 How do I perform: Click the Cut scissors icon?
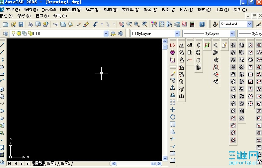(55, 24)
